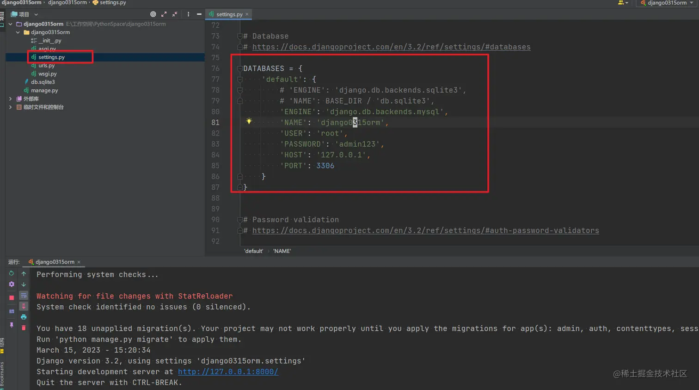The image size is (699, 390).
Task: Click the 'root' user string
Action: click(x=330, y=133)
